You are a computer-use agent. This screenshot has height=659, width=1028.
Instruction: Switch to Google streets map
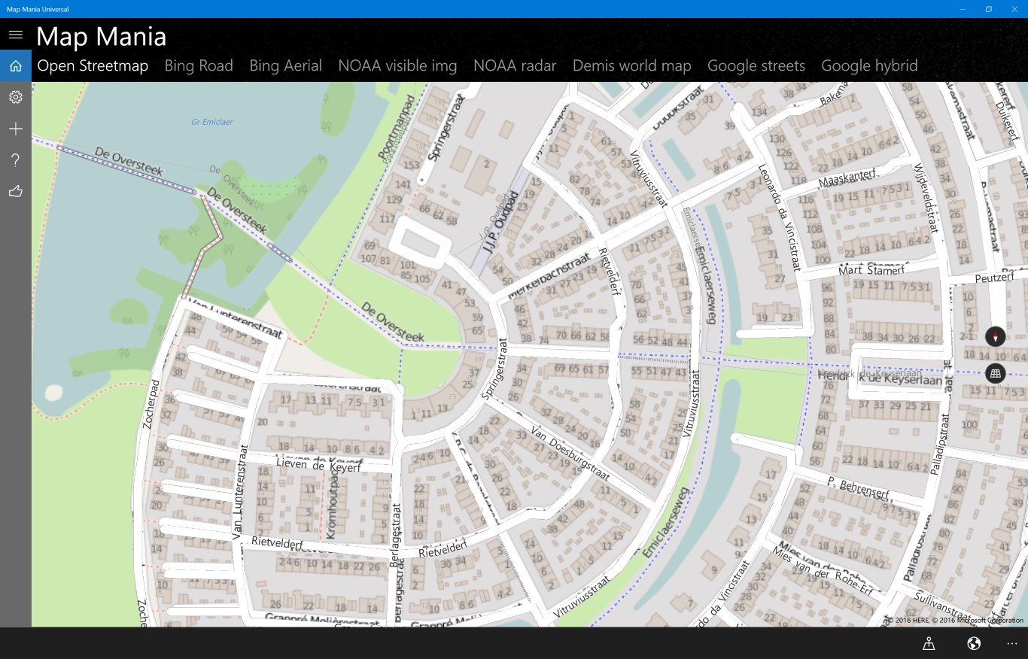pyautogui.click(x=756, y=65)
